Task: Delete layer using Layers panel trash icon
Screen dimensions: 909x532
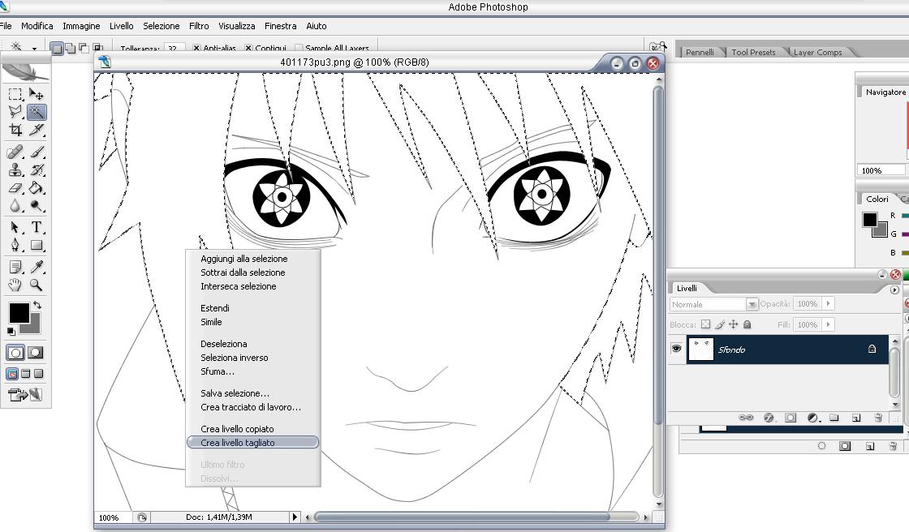Action: point(877,418)
